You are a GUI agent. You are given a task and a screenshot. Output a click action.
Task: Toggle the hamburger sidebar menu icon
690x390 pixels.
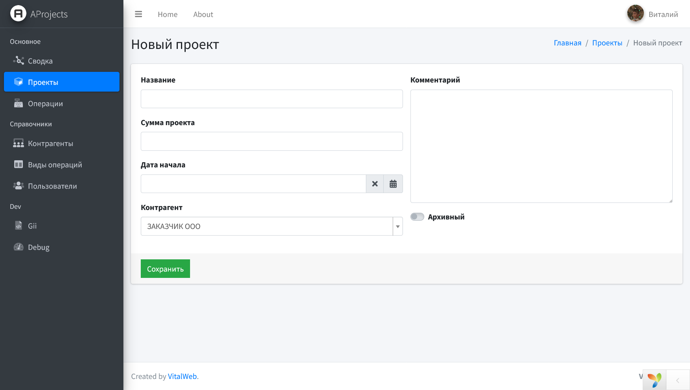click(138, 14)
